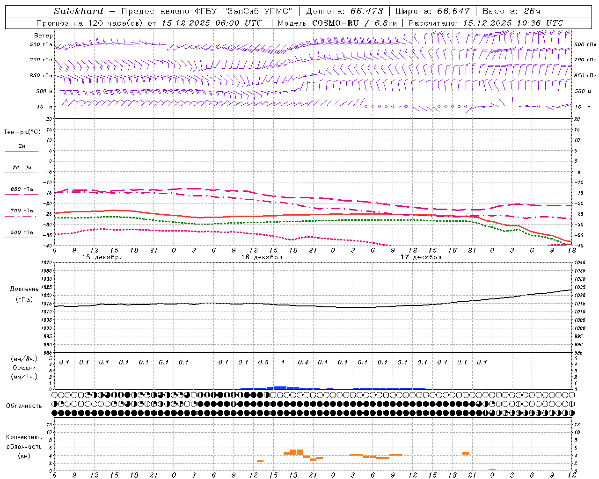Click the dashed '500 гПа' temperature legend entry
The image size is (599, 479).
tap(22, 234)
